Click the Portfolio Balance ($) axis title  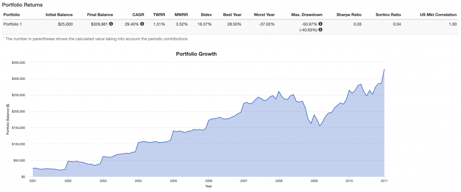(8, 119)
